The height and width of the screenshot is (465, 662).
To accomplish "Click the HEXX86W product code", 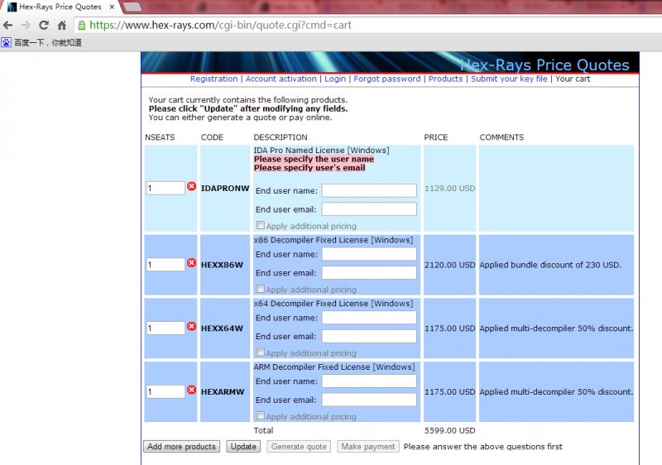I will 222,265.
